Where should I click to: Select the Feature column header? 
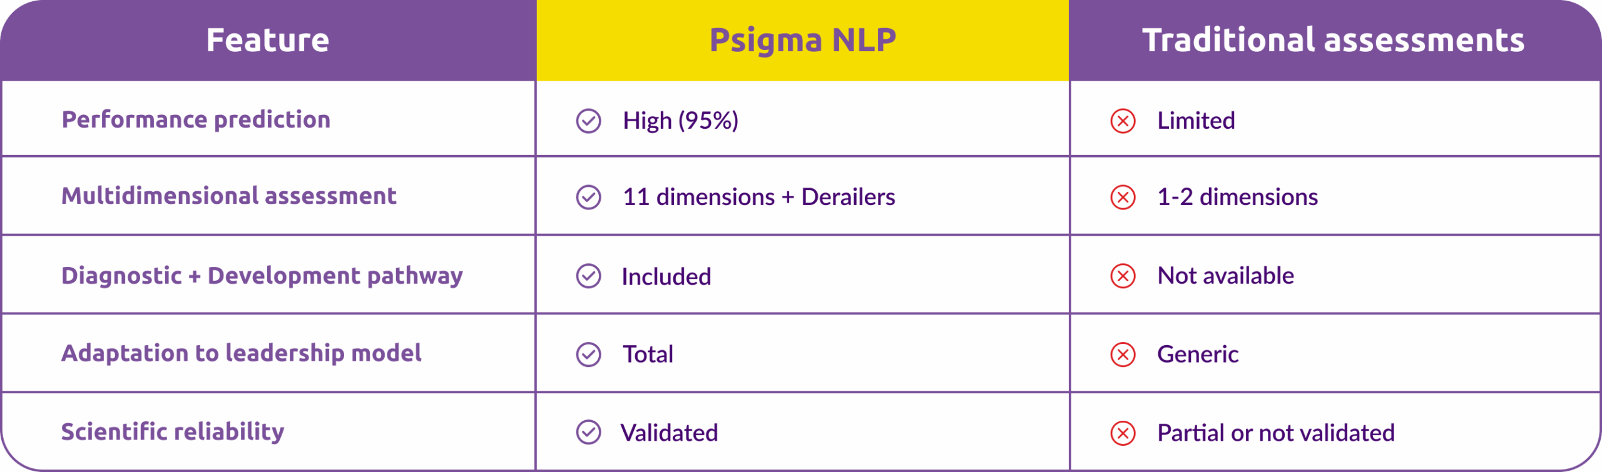(x=268, y=40)
